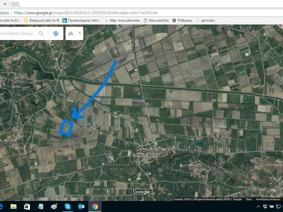Click the Google Maps search input field
Image resolution: width=283 pixels, height=212 pixels.
point(17,33)
